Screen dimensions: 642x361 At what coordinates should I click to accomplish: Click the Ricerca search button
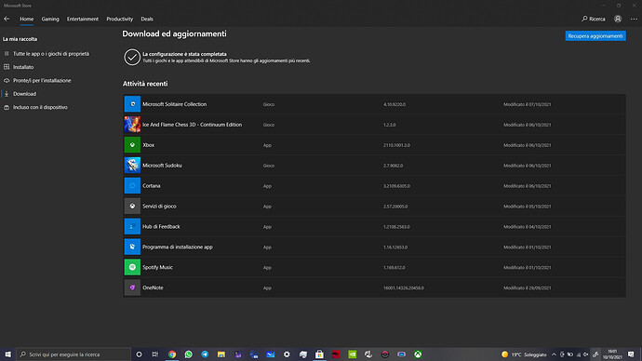tap(594, 19)
